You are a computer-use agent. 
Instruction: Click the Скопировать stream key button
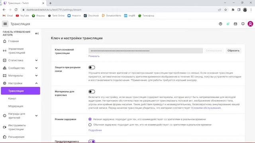point(214,50)
